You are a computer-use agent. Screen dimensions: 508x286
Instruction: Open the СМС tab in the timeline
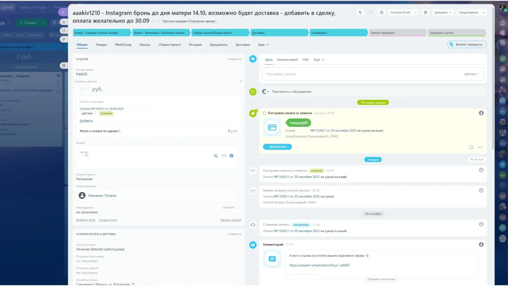pyautogui.click(x=305, y=59)
